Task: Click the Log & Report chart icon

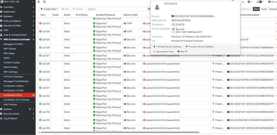Action: [1, 118]
